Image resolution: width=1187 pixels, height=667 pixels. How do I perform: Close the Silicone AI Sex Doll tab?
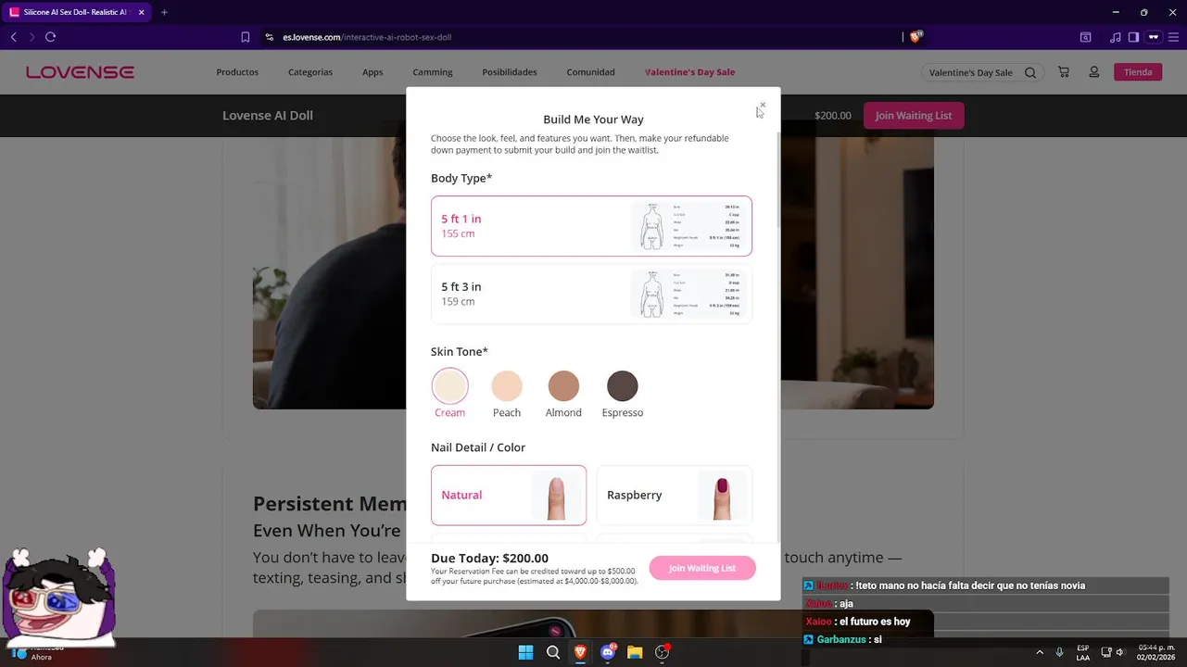[142, 12]
